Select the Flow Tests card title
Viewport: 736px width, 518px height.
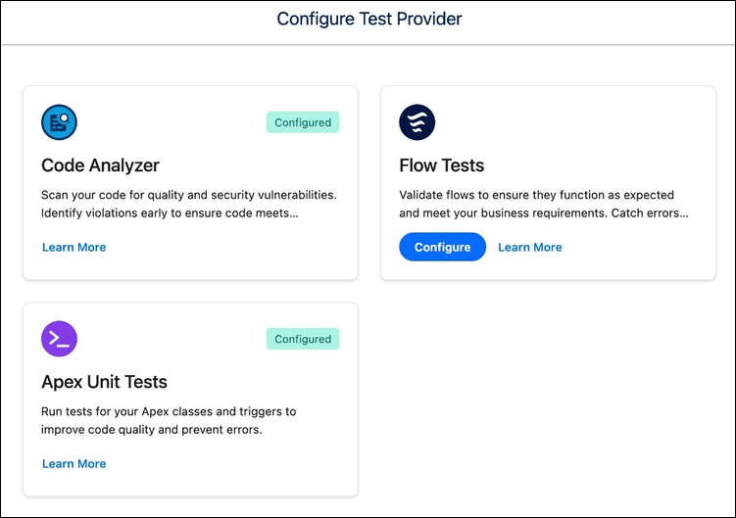[x=441, y=165]
